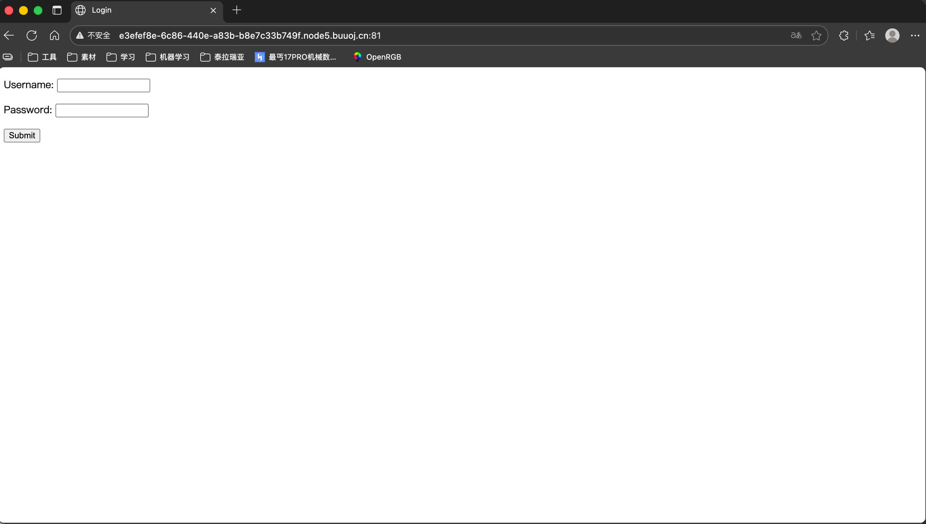Focus the Password input field
The image size is (926, 524).
coord(102,110)
